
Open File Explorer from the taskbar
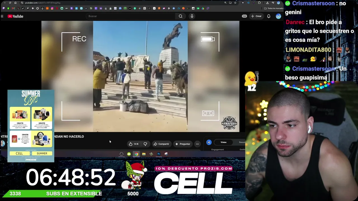pos(144,154)
